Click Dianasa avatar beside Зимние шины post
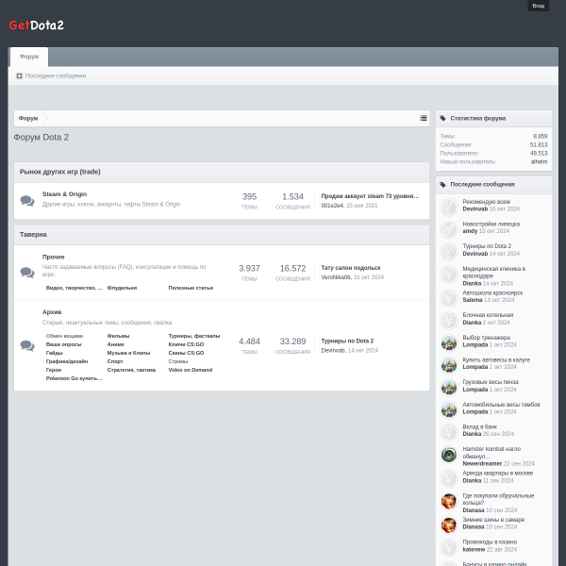This screenshot has height=566, width=566. (x=449, y=524)
